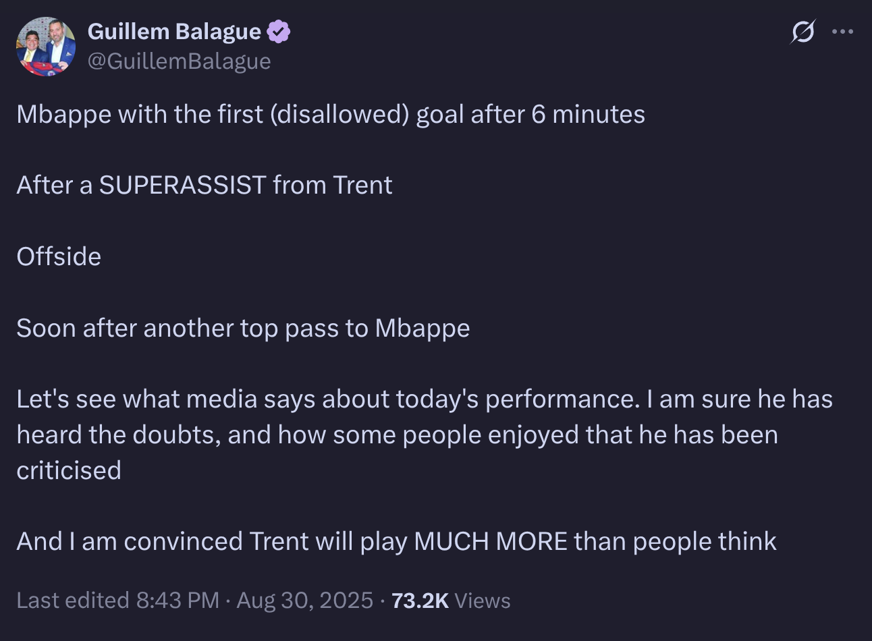This screenshot has height=641, width=872.
Task: Click the word (disallowed) in the post
Action: pyautogui.click(x=339, y=115)
